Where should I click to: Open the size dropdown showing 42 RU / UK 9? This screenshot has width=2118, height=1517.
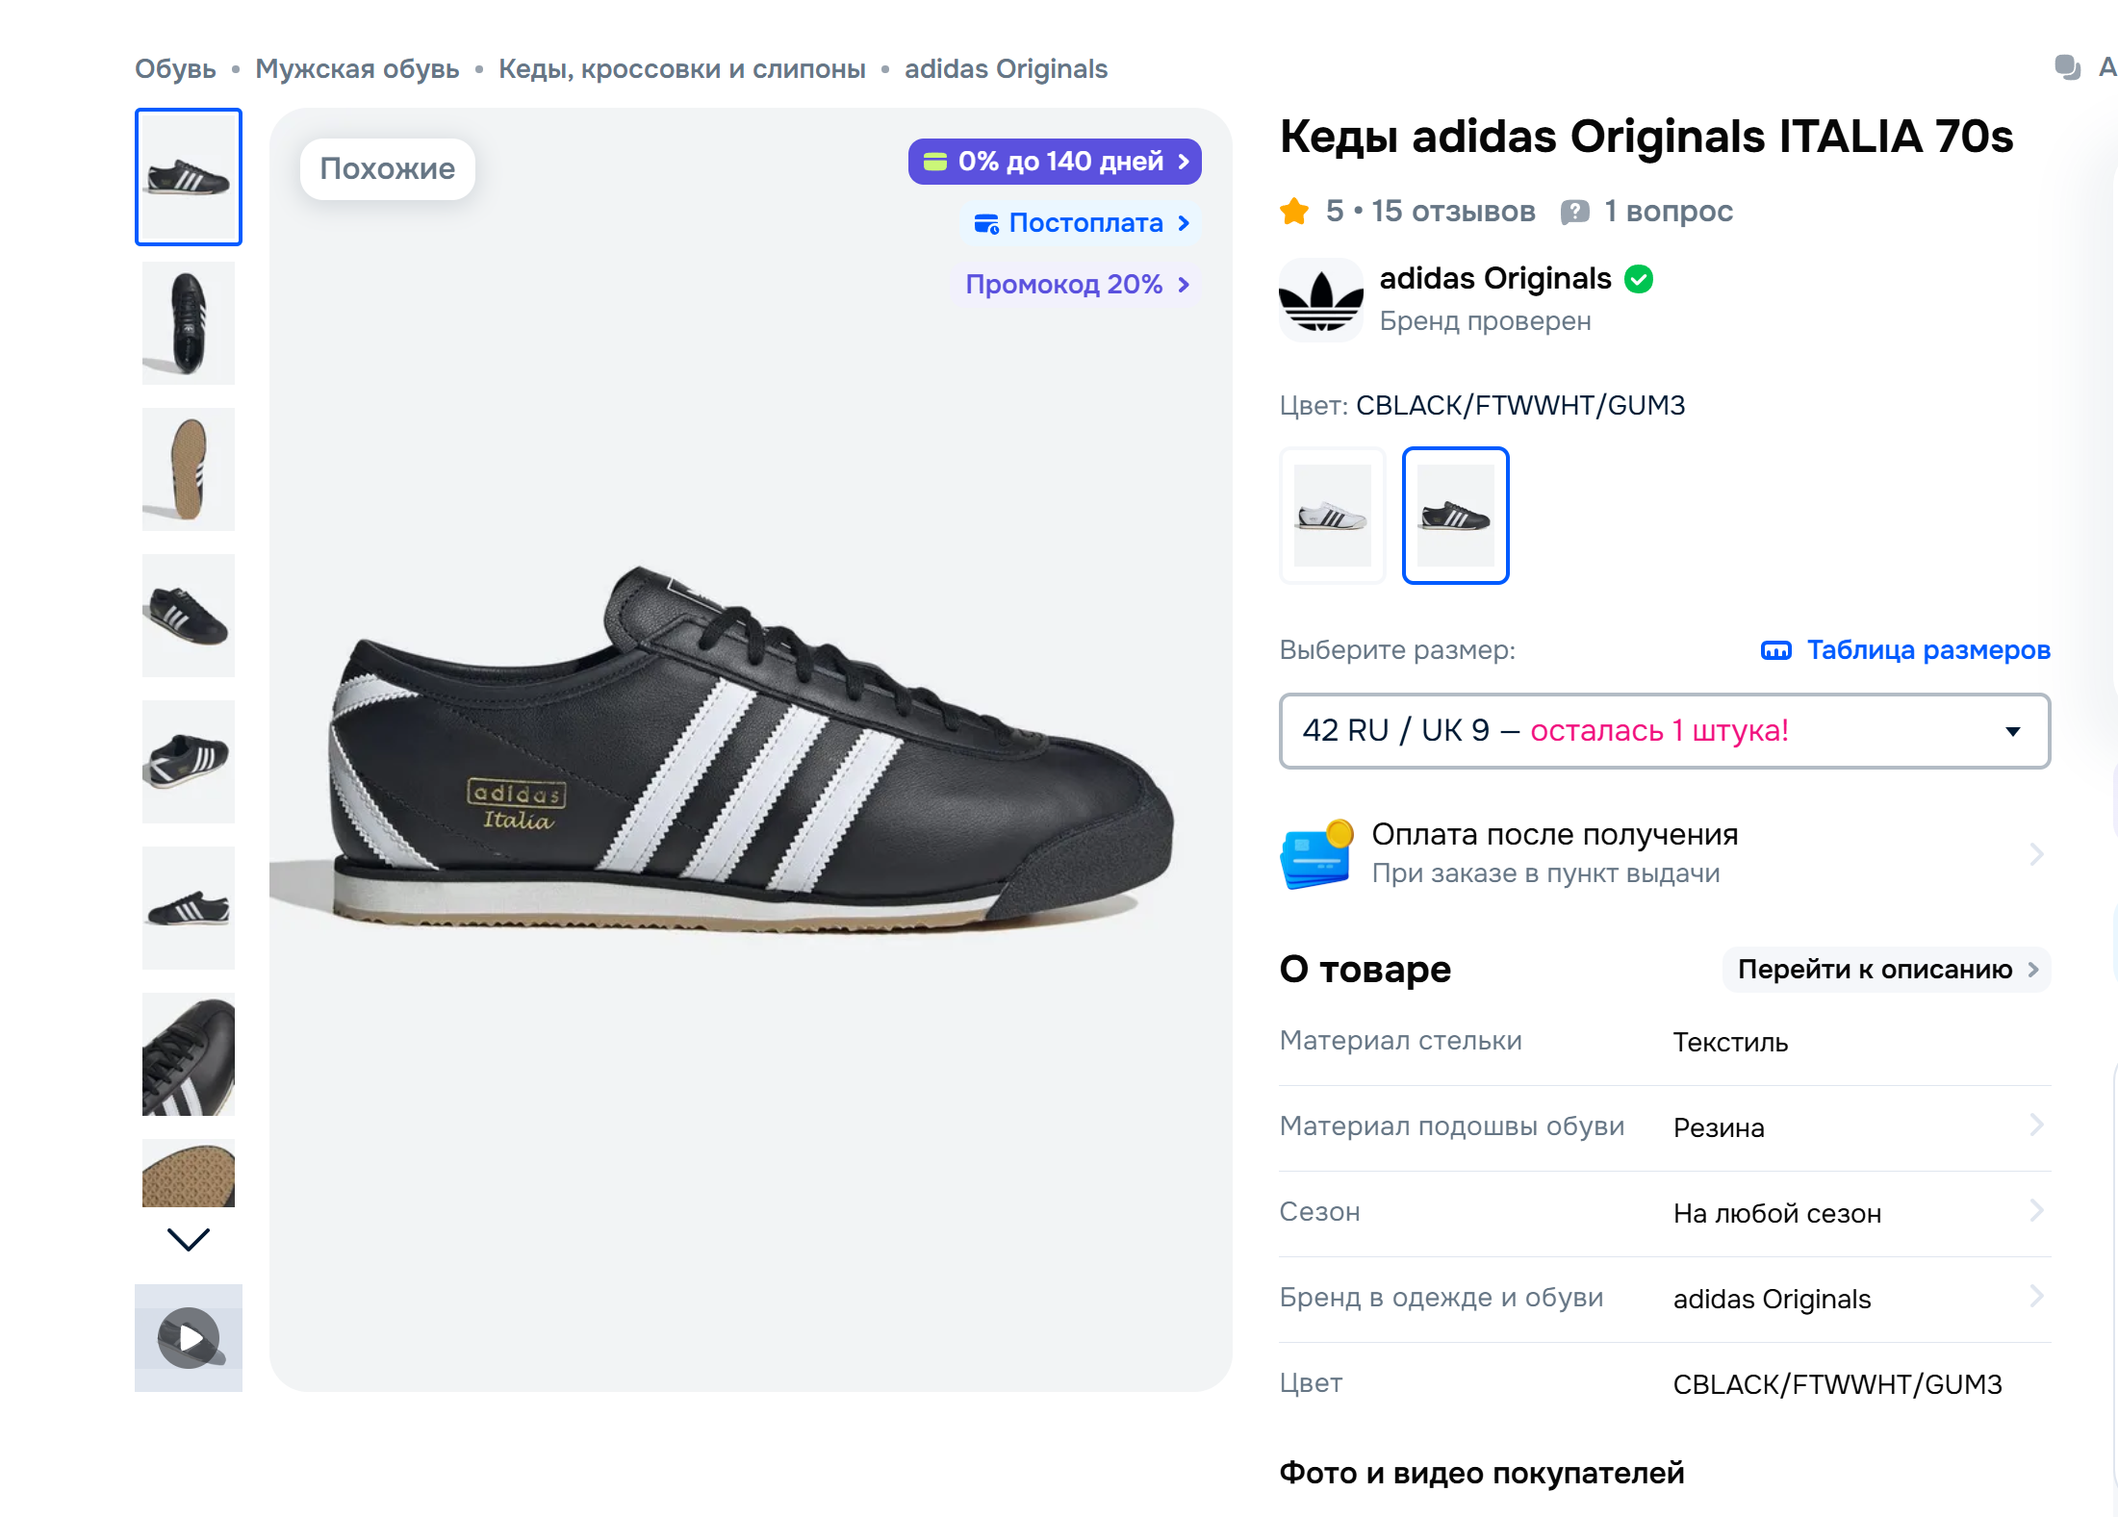click(1665, 731)
